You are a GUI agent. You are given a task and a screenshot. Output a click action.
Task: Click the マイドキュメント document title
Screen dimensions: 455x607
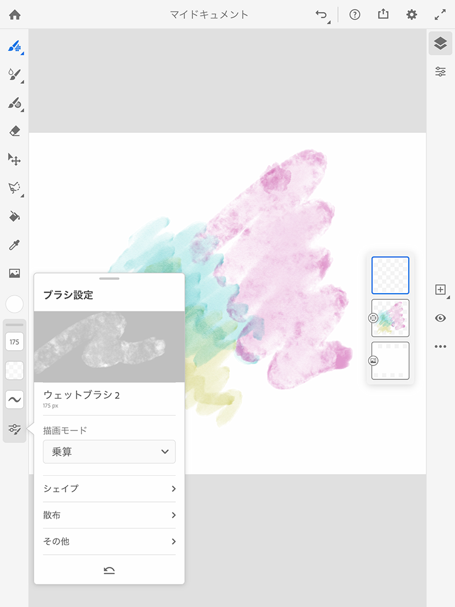[x=209, y=15]
